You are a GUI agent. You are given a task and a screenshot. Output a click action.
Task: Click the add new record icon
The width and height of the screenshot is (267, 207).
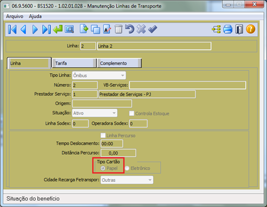pos(84,29)
